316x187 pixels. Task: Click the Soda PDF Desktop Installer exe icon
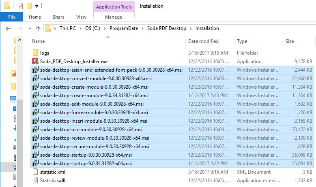(x=35, y=62)
